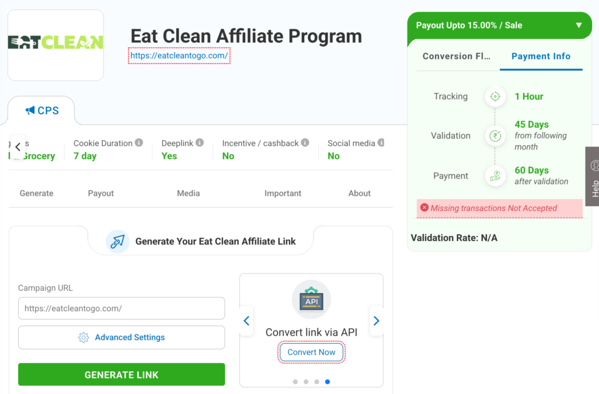Select the first carousel dot indicator

[x=295, y=381]
